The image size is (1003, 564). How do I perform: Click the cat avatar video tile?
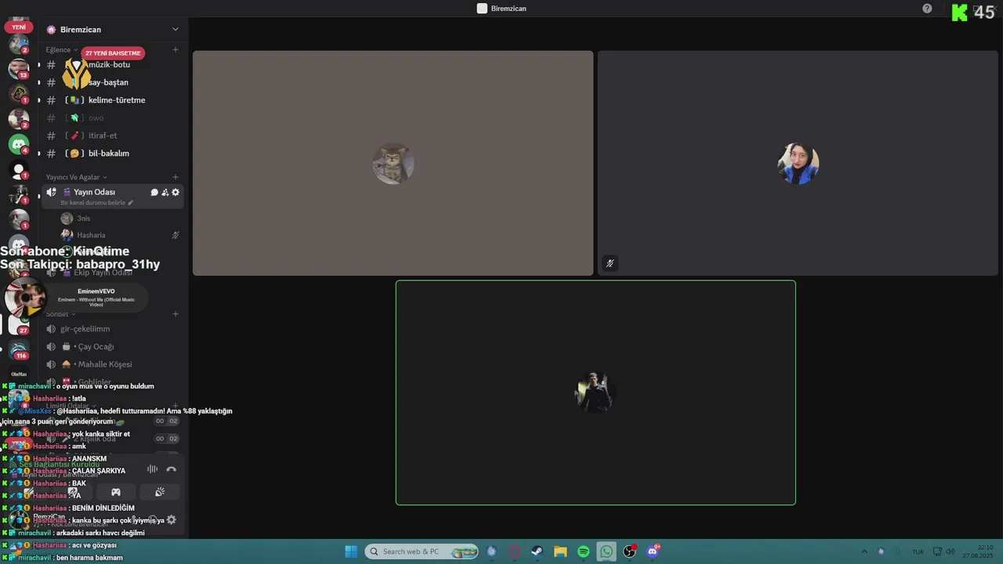tap(393, 163)
